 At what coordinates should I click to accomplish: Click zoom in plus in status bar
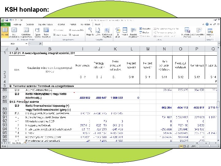pyautogui.click(x=218, y=146)
